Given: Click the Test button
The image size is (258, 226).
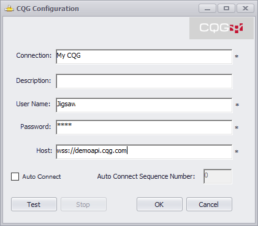Looking at the screenshot, I should [34, 205].
